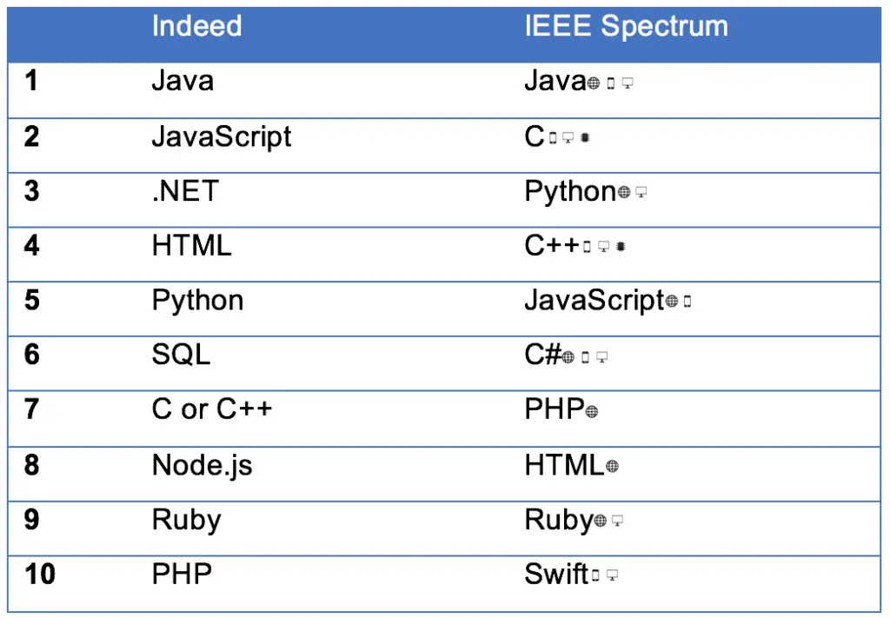This screenshot has height=618, width=890.
Task: Click the desktop monitor icon next to IEEE Ruby
Action: coord(618,522)
